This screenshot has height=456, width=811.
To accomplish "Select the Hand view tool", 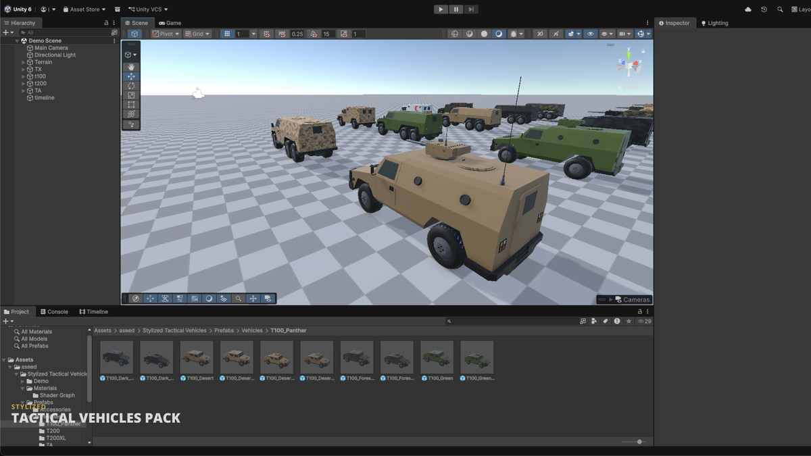I will click(x=131, y=67).
